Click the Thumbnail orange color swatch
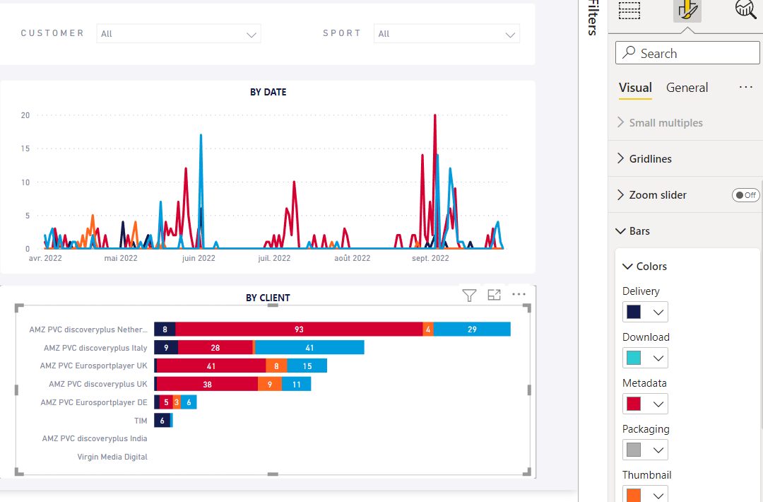This screenshot has height=502, width=763. tap(634, 495)
